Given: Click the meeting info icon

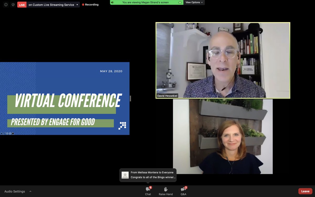Looking at the screenshot, I should pyautogui.click(x=6, y=4).
